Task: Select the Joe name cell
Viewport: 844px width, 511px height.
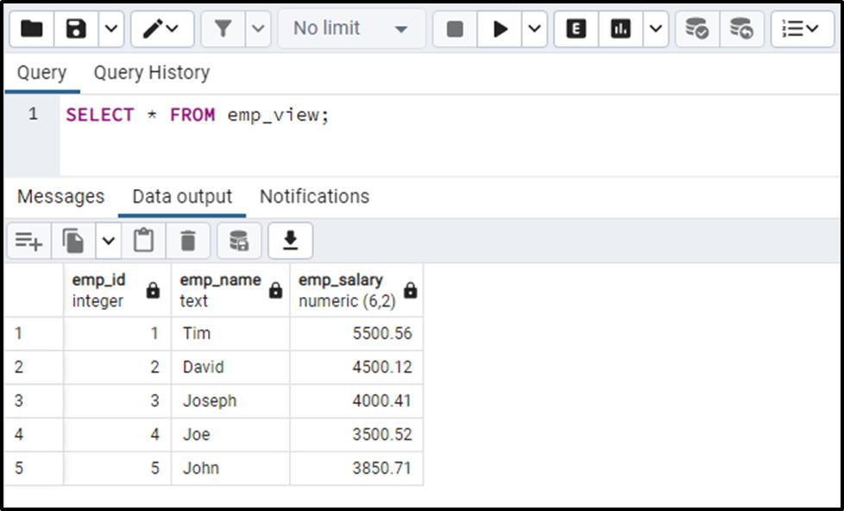Action: (230, 434)
